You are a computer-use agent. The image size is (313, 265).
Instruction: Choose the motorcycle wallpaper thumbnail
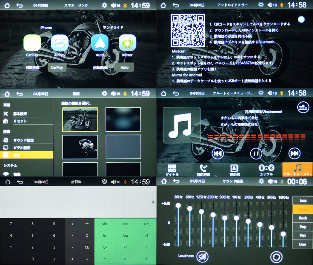pos(80,120)
